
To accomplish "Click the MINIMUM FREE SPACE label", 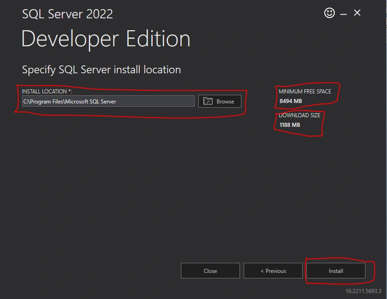I will pos(305,91).
